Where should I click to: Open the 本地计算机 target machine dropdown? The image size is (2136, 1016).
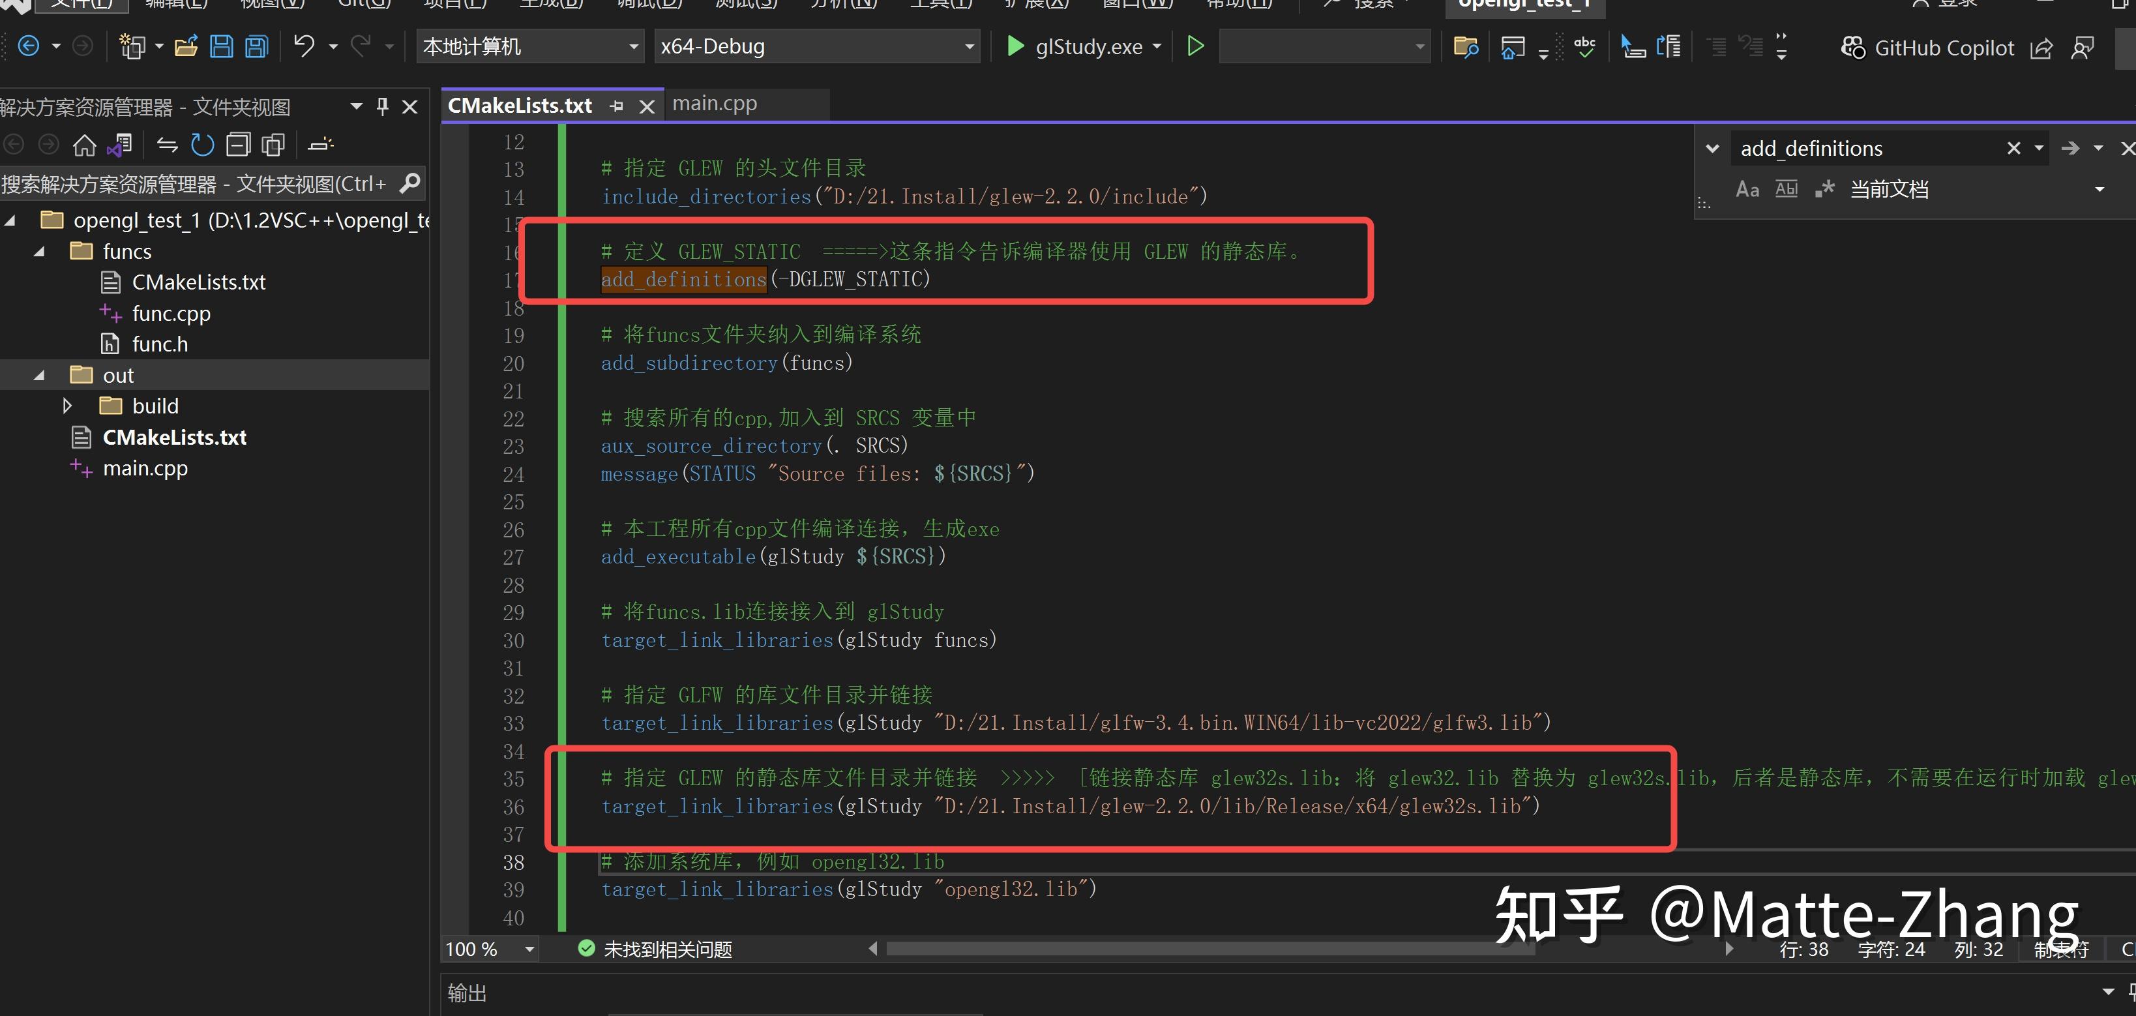[x=634, y=46]
